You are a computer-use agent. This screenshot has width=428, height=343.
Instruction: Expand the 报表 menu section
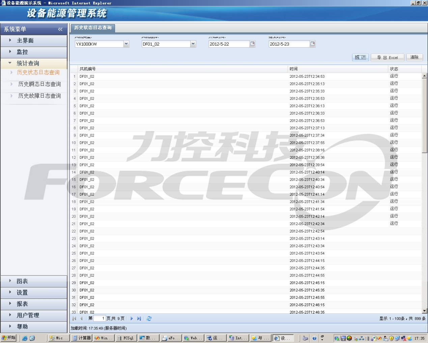click(34, 304)
